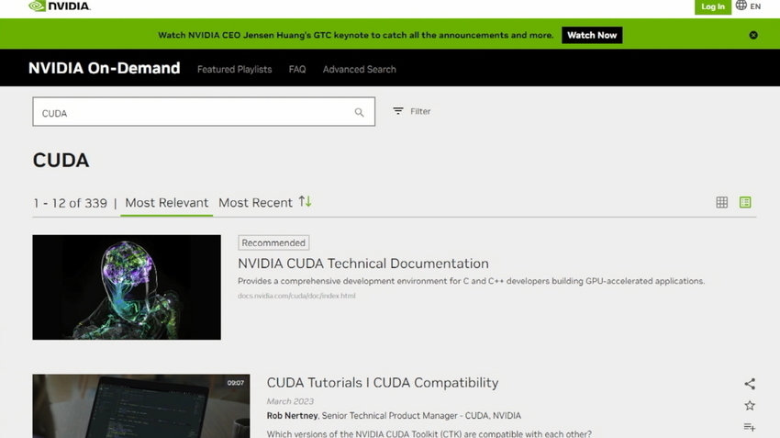Click the Recommended badge
This screenshot has height=438, width=780.
pyautogui.click(x=273, y=242)
